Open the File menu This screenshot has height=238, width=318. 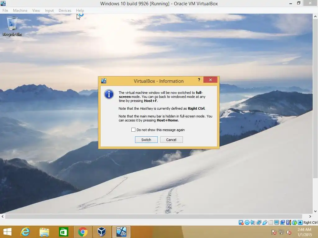[5, 10]
